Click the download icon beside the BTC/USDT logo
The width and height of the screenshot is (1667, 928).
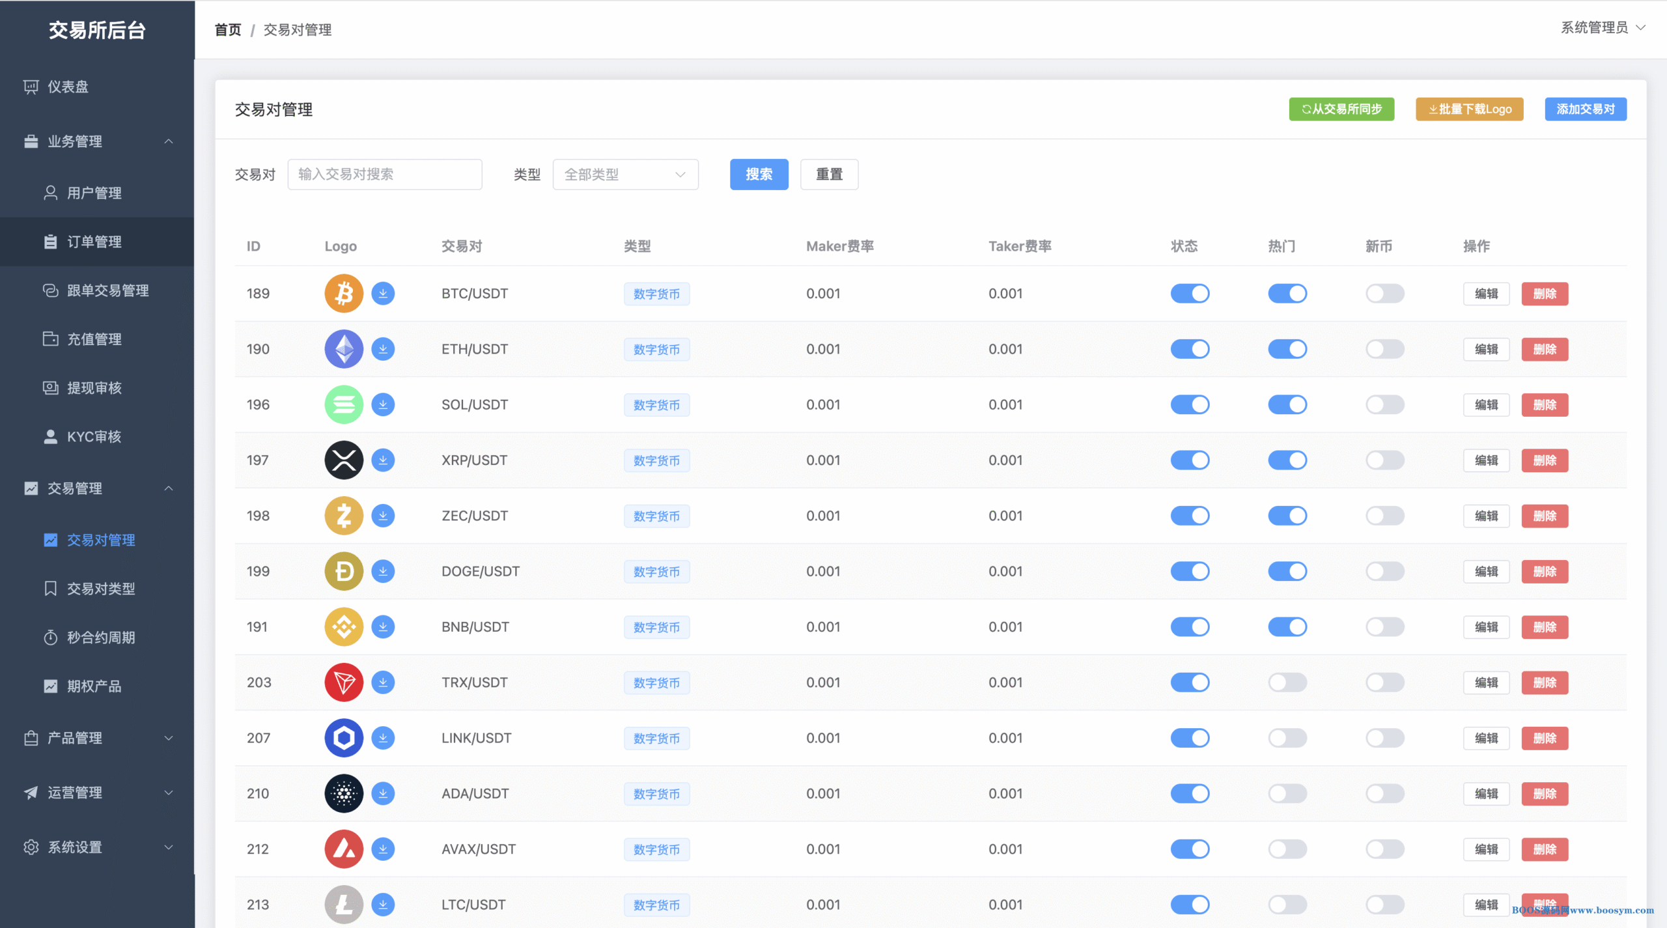383,294
